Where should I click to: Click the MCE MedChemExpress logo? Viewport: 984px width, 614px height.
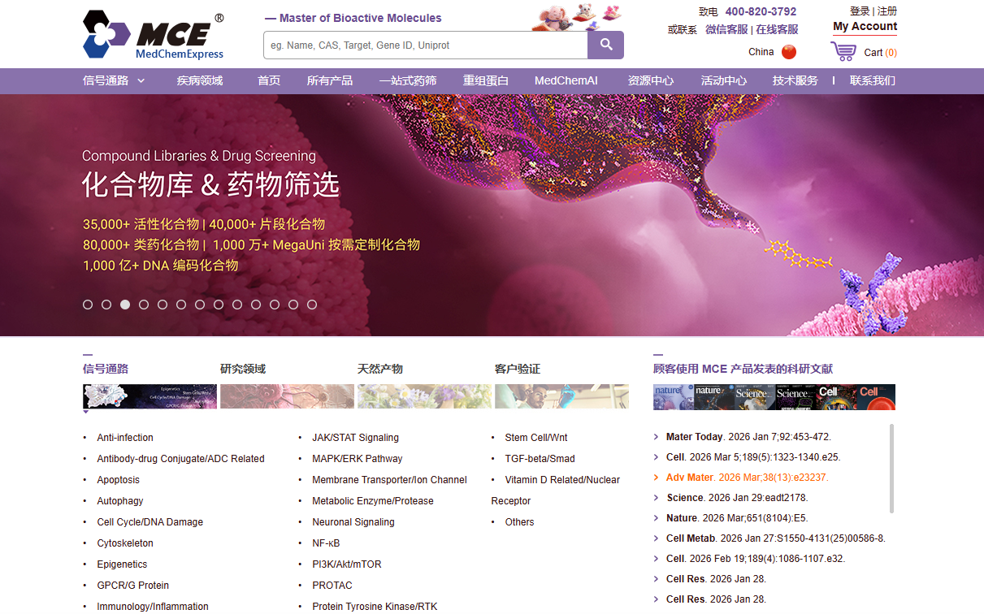point(154,36)
